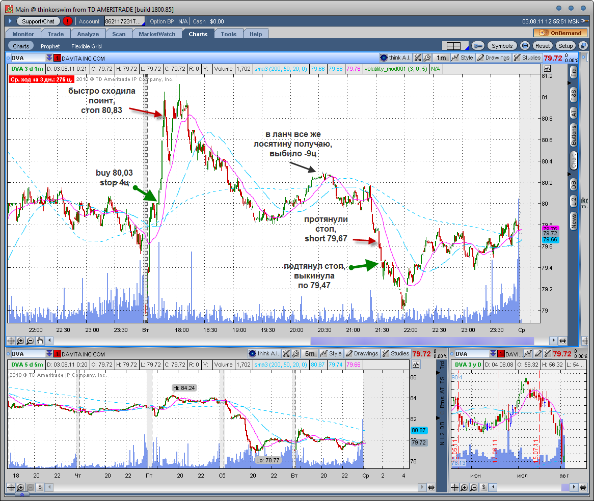Switch to the MarketWatch tab
Screen dimensions: 594x501
tap(157, 34)
